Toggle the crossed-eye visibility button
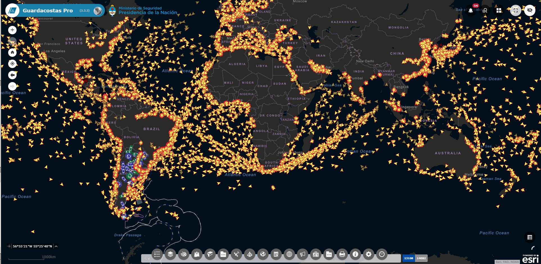Image resolution: width=541 pixels, height=264 pixels. coord(529,10)
